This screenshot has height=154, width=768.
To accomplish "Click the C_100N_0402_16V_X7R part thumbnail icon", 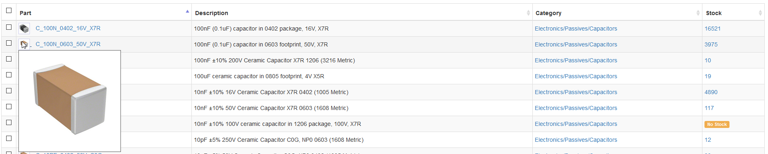I will coord(24,29).
